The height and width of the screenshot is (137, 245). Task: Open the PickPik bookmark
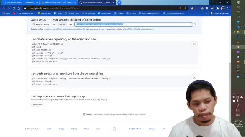pyautogui.click(x=119, y=13)
